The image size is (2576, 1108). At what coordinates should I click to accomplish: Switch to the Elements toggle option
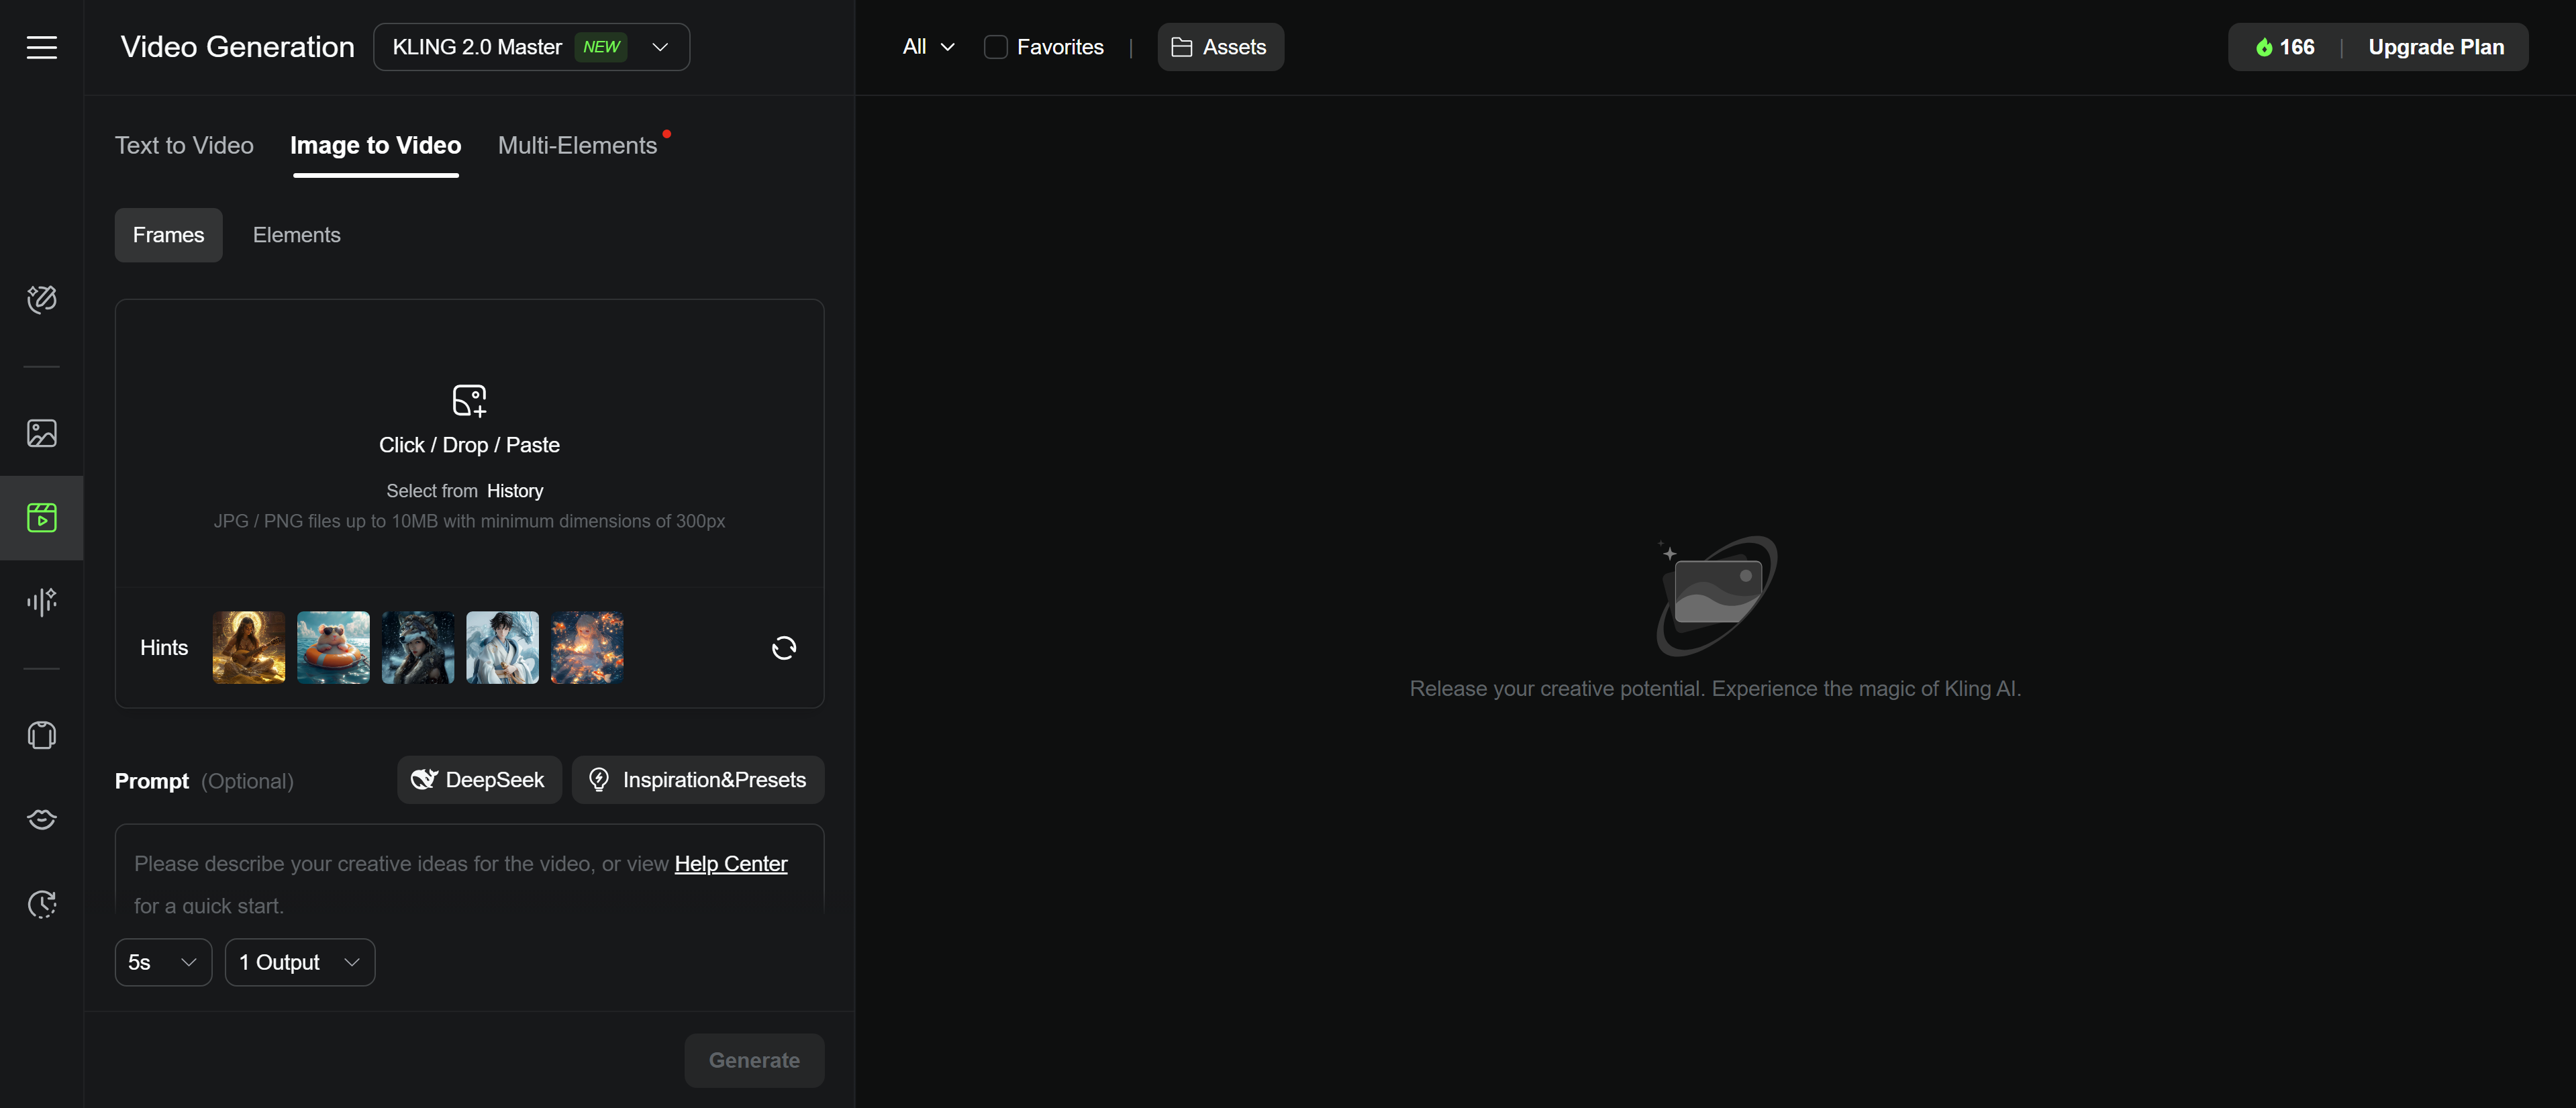(x=296, y=235)
